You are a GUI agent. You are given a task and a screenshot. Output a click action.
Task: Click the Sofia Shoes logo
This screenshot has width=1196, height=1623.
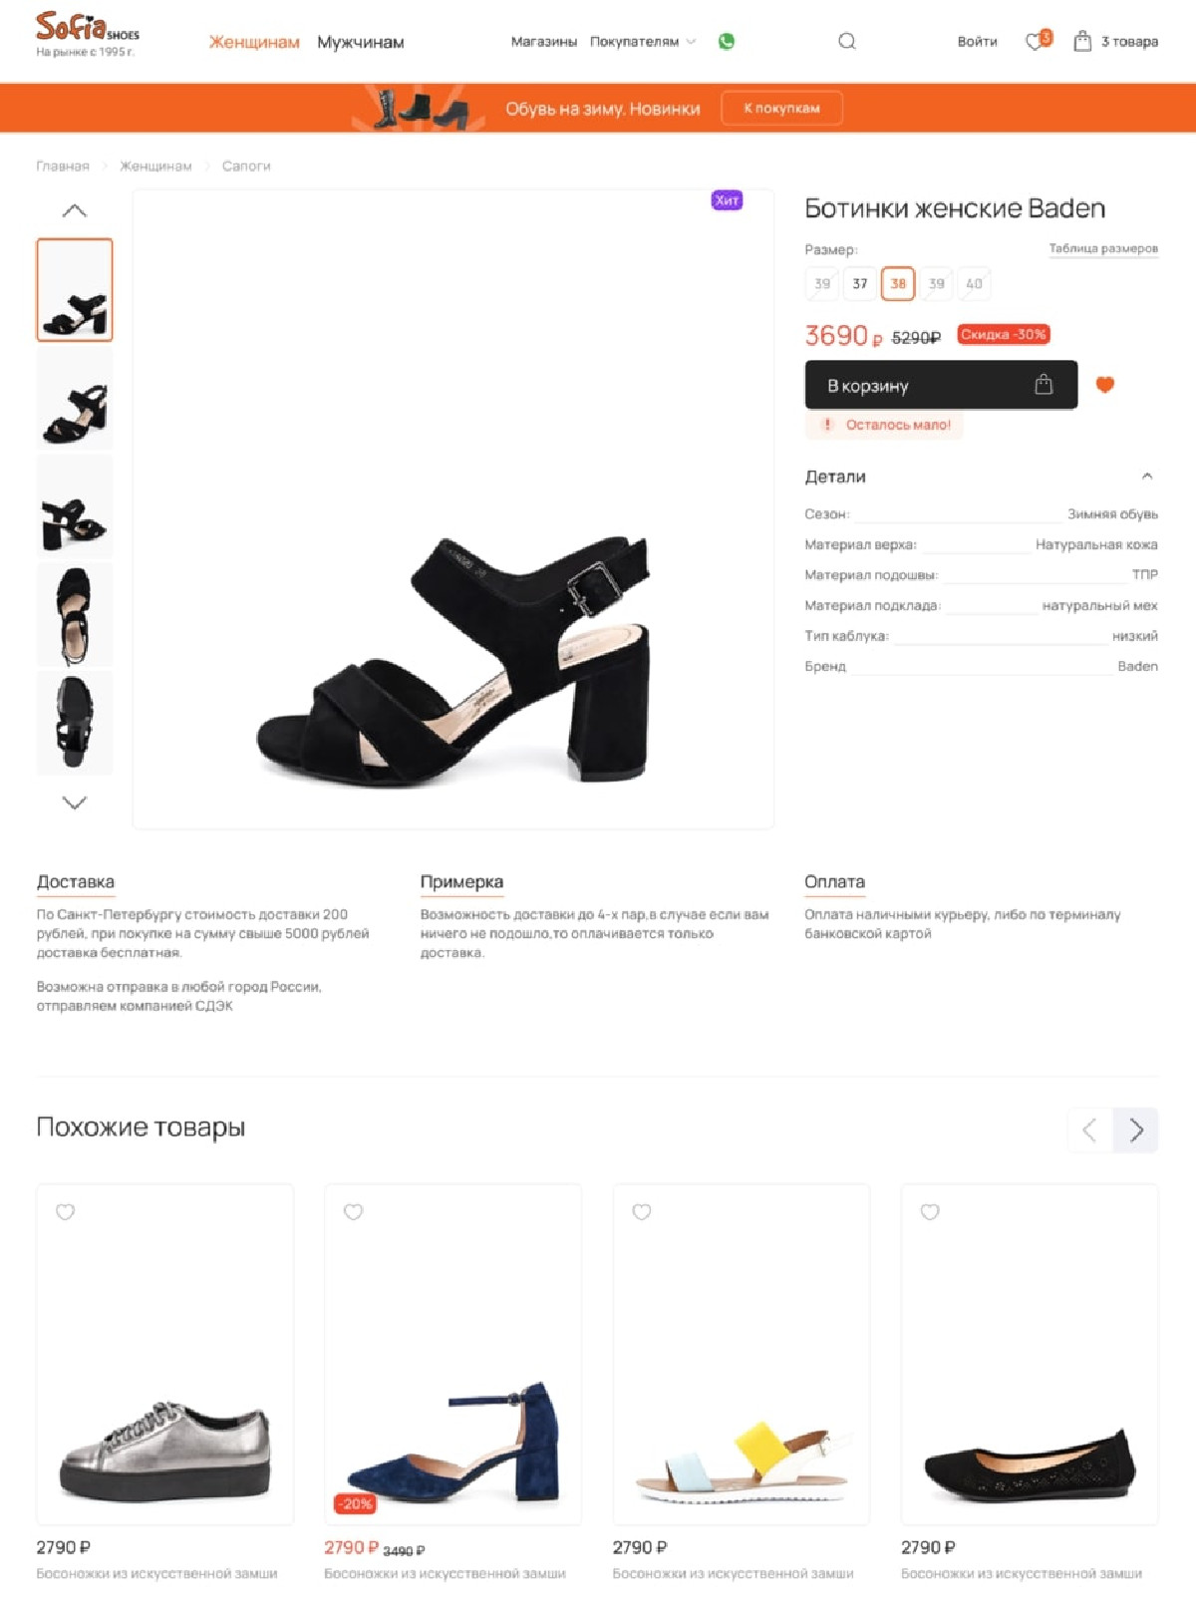[87, 34]
